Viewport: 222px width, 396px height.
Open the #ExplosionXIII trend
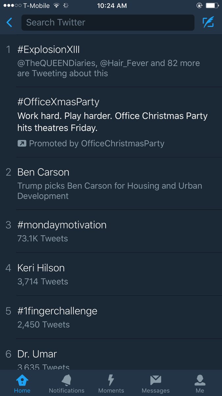tap(111, 61)
